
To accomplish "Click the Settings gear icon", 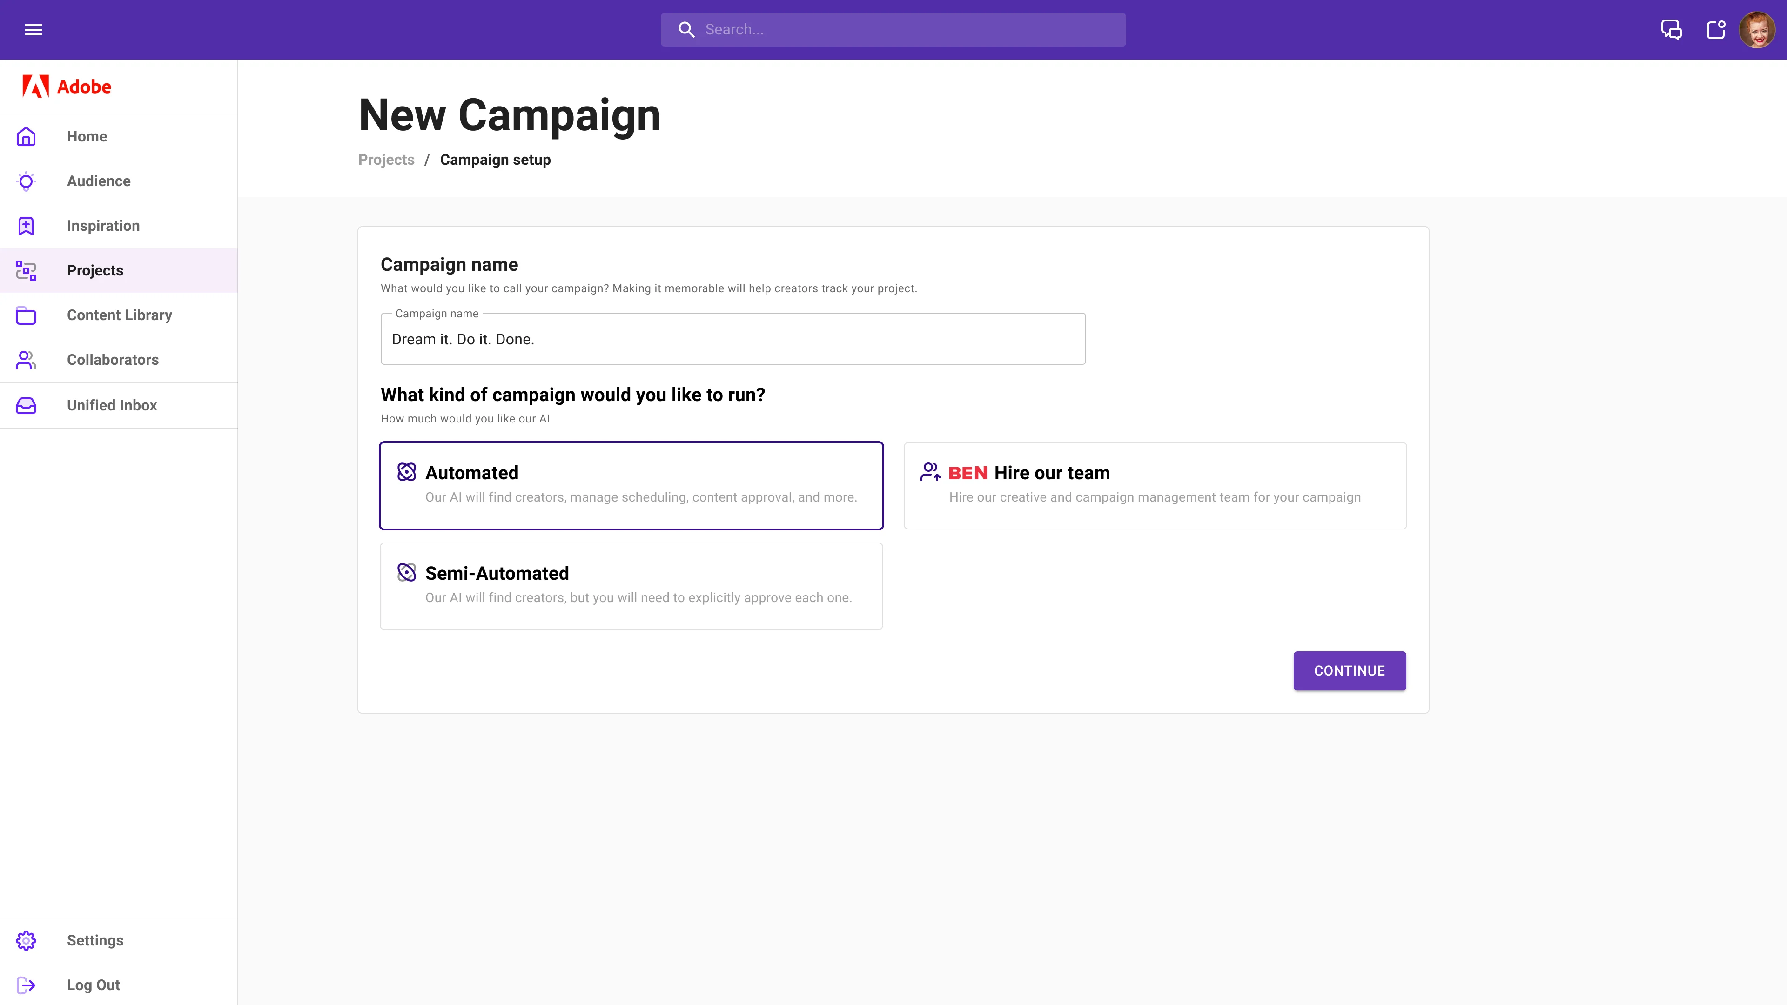I will point(27,940).
